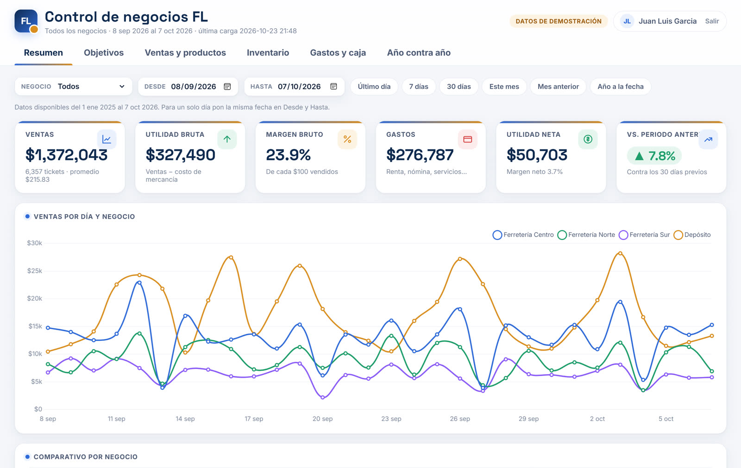The height and width of the screenshot is (468, 741).
Task: Choose the Año a la fecha button
Action: (621, 86)
